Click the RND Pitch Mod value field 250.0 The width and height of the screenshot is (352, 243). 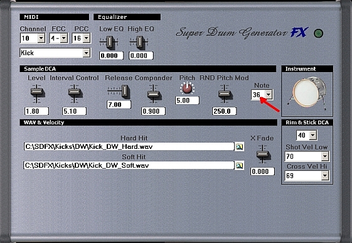224,111
